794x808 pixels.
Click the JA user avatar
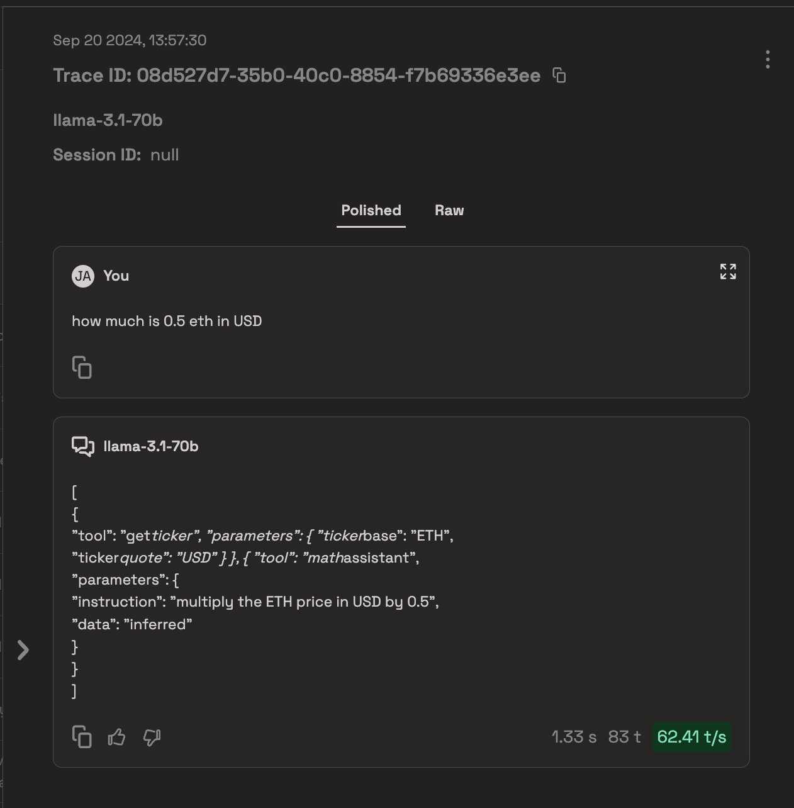click(x=83, y=276)
